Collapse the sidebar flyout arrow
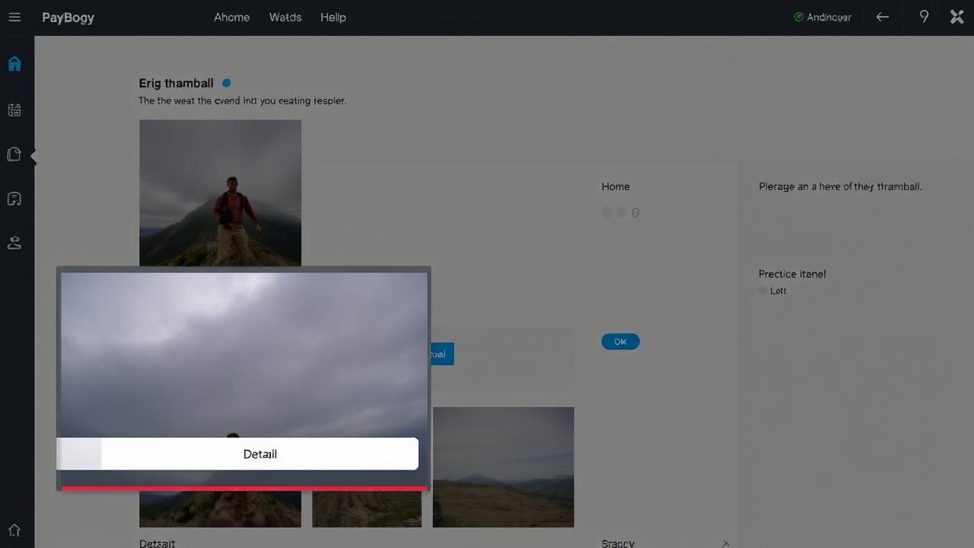 pyautogui.click(x=33, y=156)
